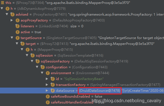Expand the dataSource DruidDataSource node
The image size is (164, 106).
[47, 90]
